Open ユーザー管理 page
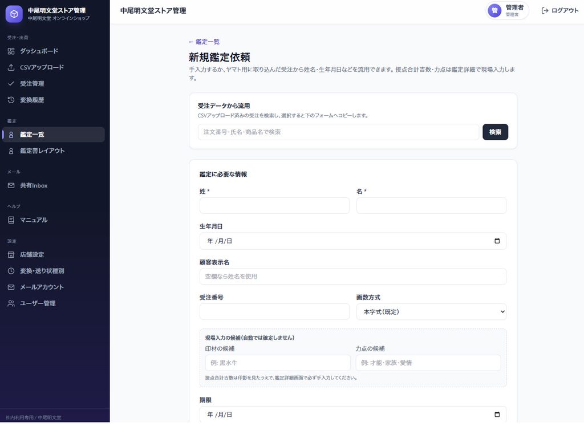The image size is (584, 426). [54, 303]
